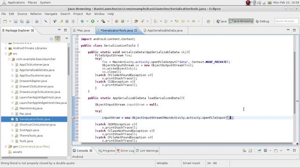Click the Debug bug toolbar icon
The height and width of the screenshot is (168, 300).
pos(82,21)
